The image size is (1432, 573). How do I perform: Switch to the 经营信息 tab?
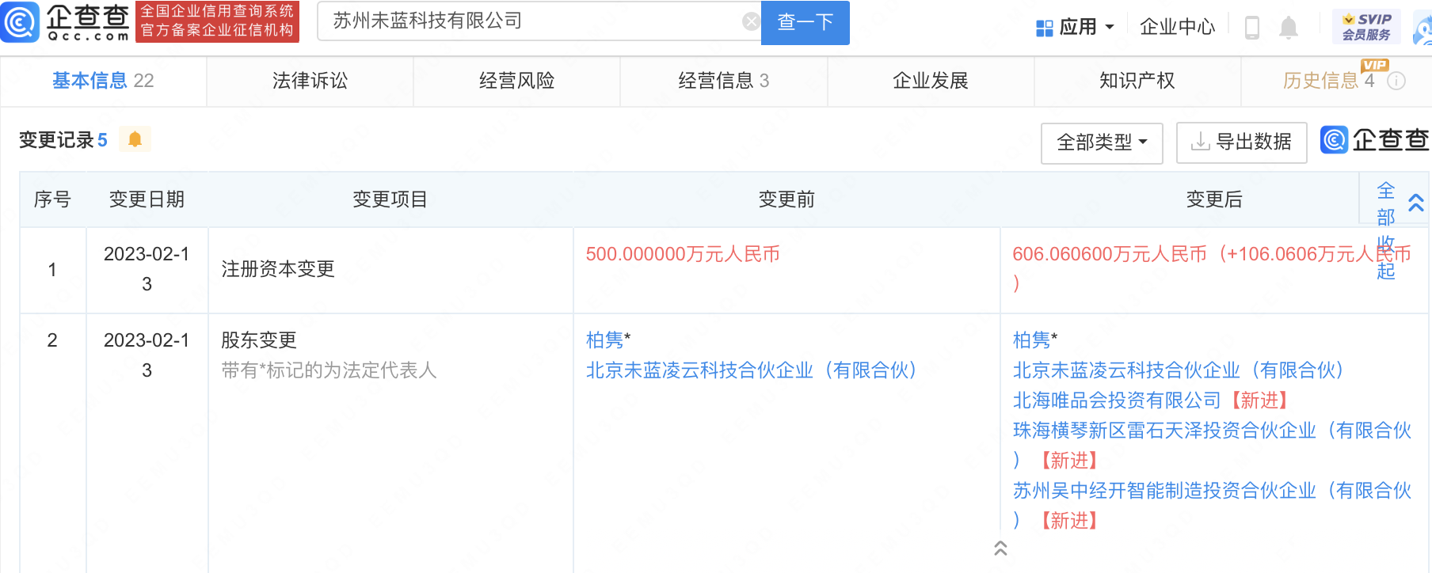[724, 81]
